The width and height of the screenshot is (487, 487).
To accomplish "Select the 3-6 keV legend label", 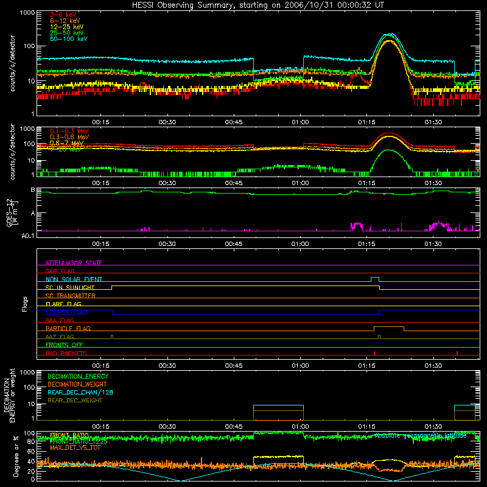I will 63,15.
